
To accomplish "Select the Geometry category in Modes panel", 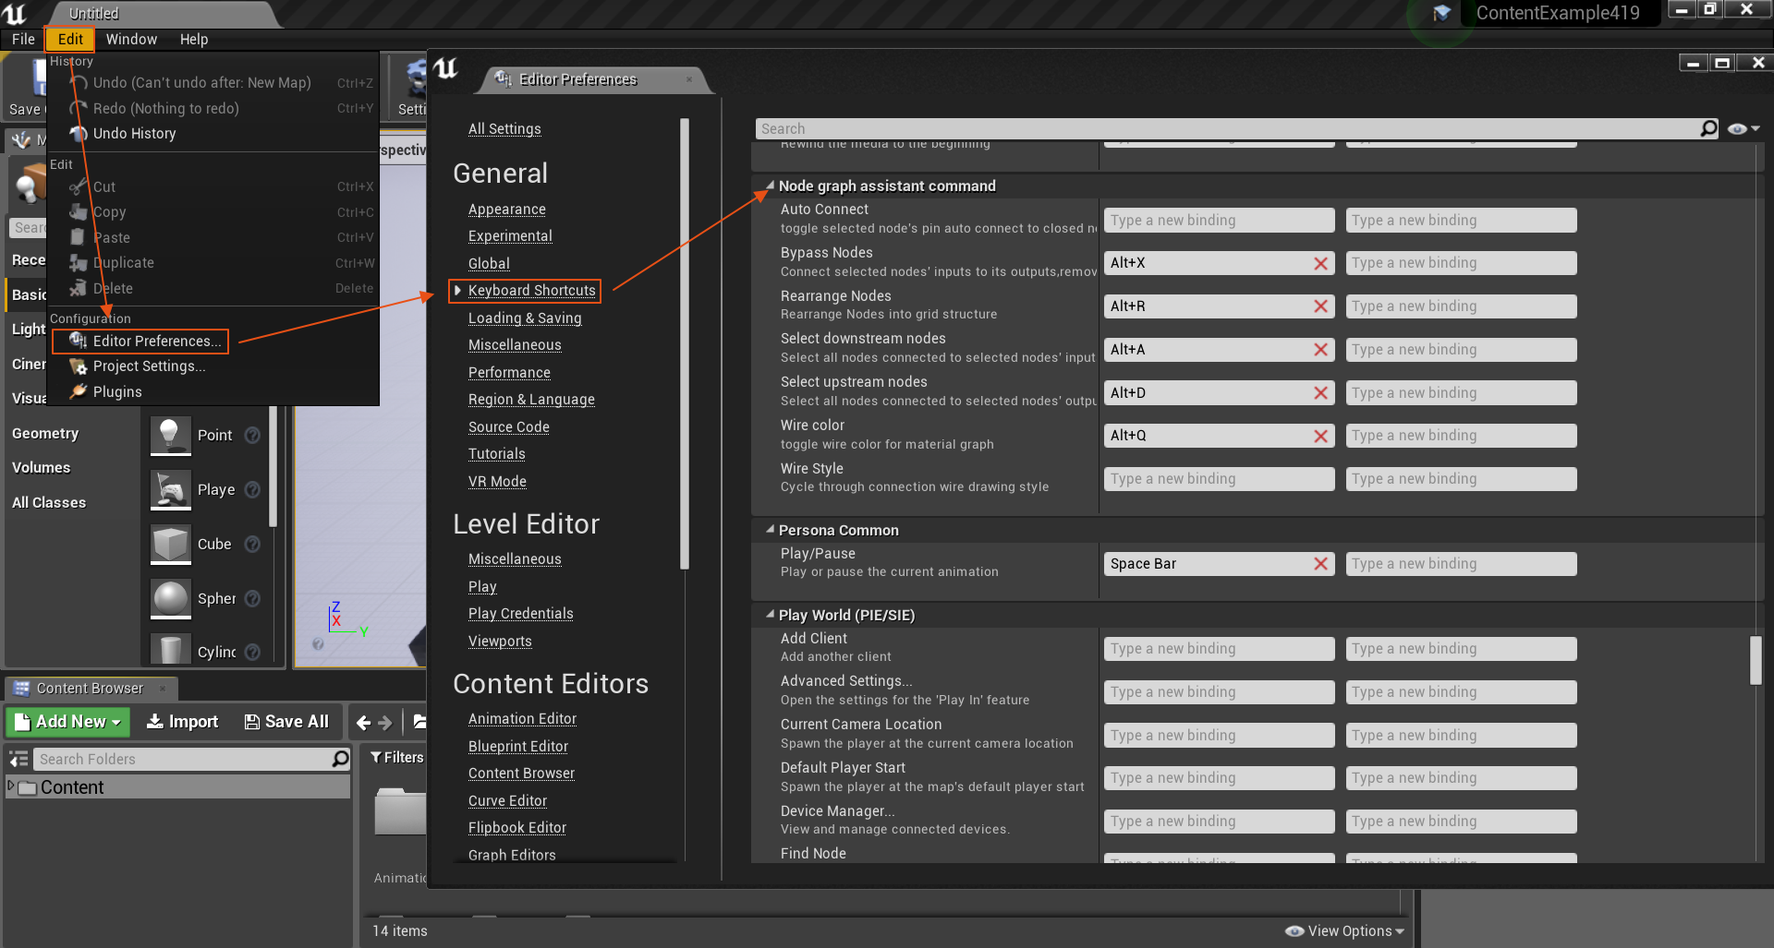I will pyautogui.click(x=45, y=433).
